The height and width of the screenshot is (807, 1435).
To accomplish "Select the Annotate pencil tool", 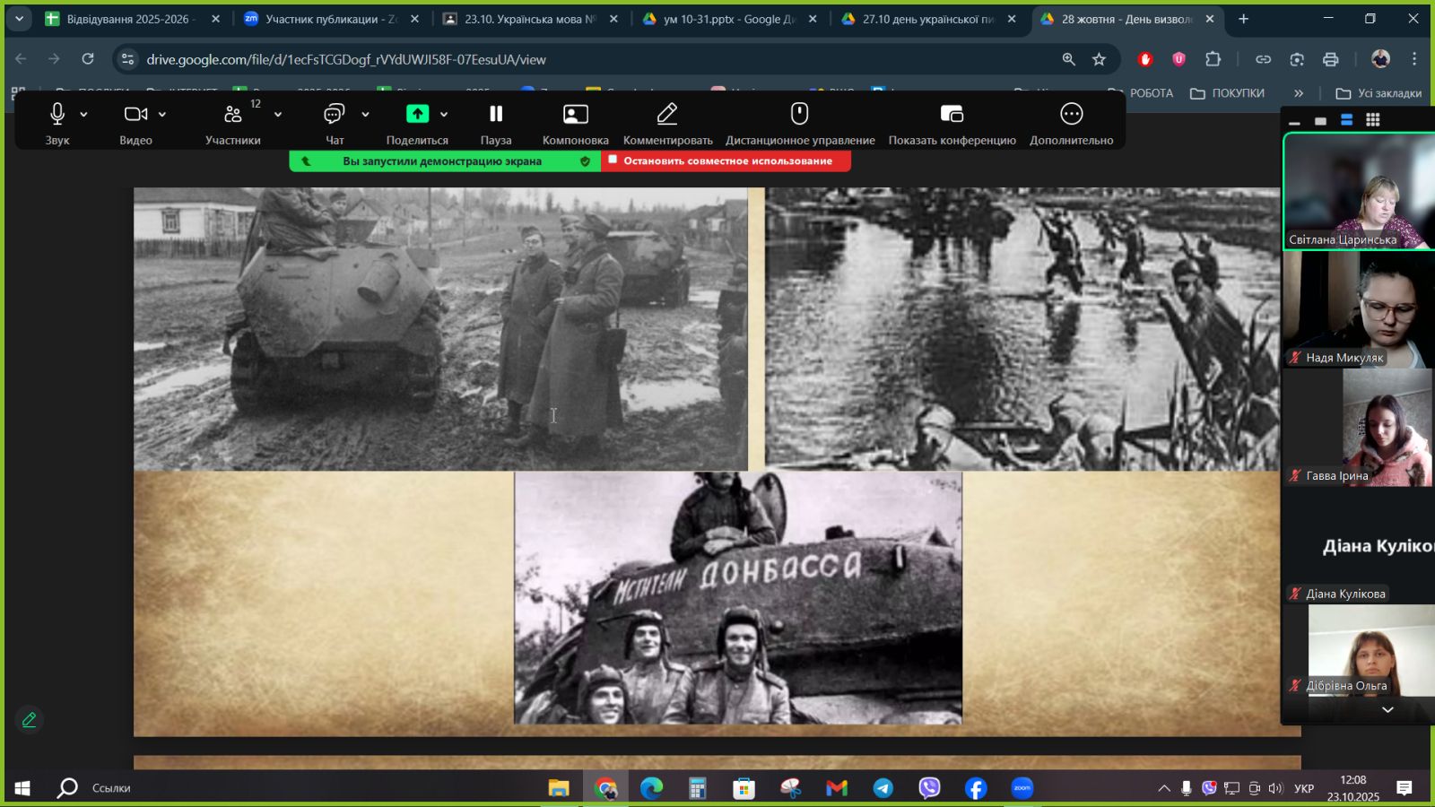I will coord(666,115).
